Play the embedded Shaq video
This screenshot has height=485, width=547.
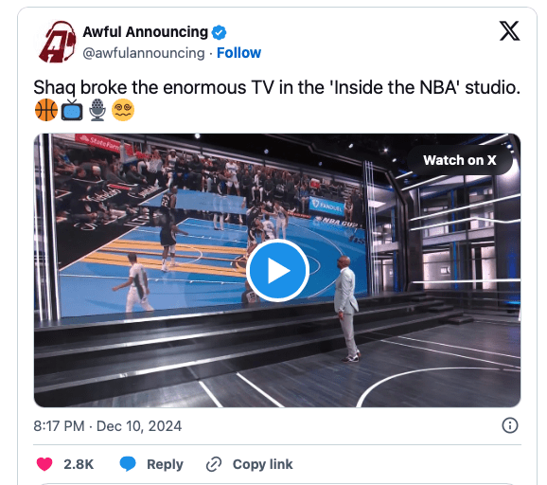pyautogui.click(x=277, y=270)
